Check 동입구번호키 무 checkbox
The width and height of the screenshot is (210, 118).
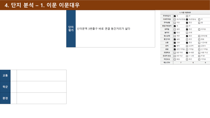[187, 26]
